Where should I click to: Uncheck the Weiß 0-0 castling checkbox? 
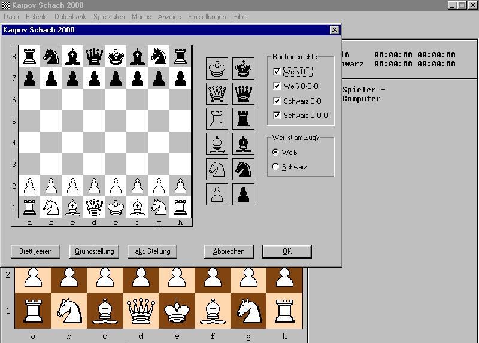(276, 72)
